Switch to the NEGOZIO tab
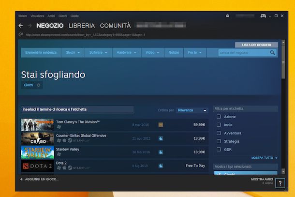The width and height of the screenshot is (295, 197). 50,26
